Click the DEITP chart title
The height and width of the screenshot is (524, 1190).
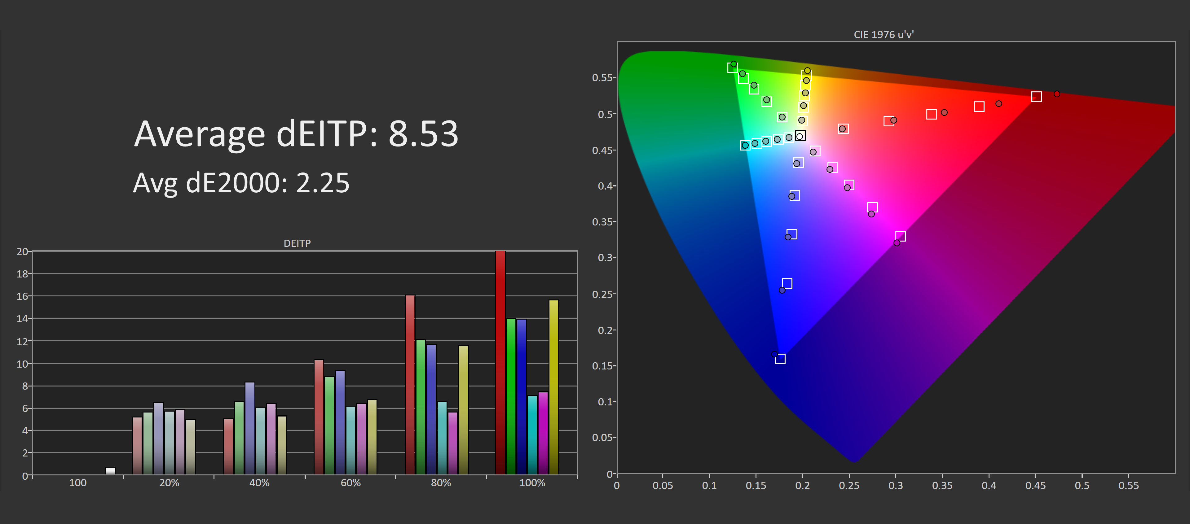[x=297, y=243]
